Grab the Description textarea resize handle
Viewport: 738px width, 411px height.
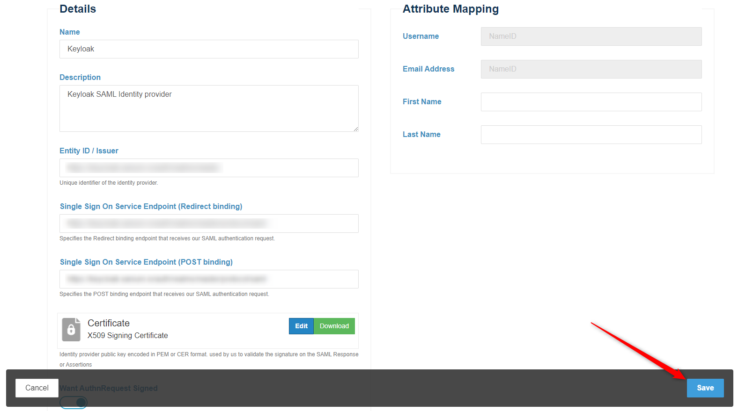pyautogui.click(x=356, y=129)
